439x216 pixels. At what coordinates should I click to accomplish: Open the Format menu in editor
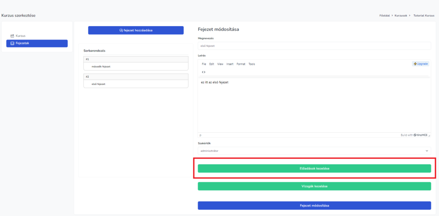click(x=241, y=64)
